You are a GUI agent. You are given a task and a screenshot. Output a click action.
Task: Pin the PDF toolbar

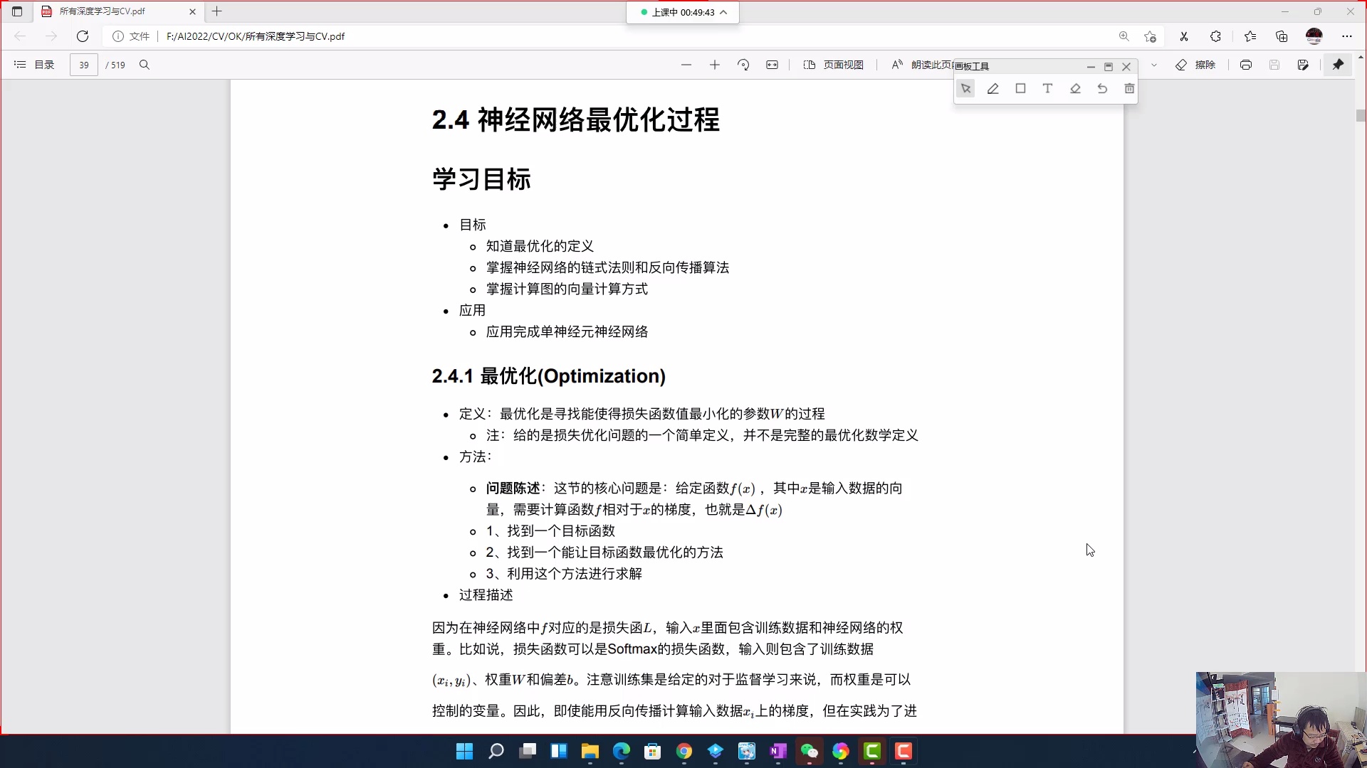point(1338,65)
